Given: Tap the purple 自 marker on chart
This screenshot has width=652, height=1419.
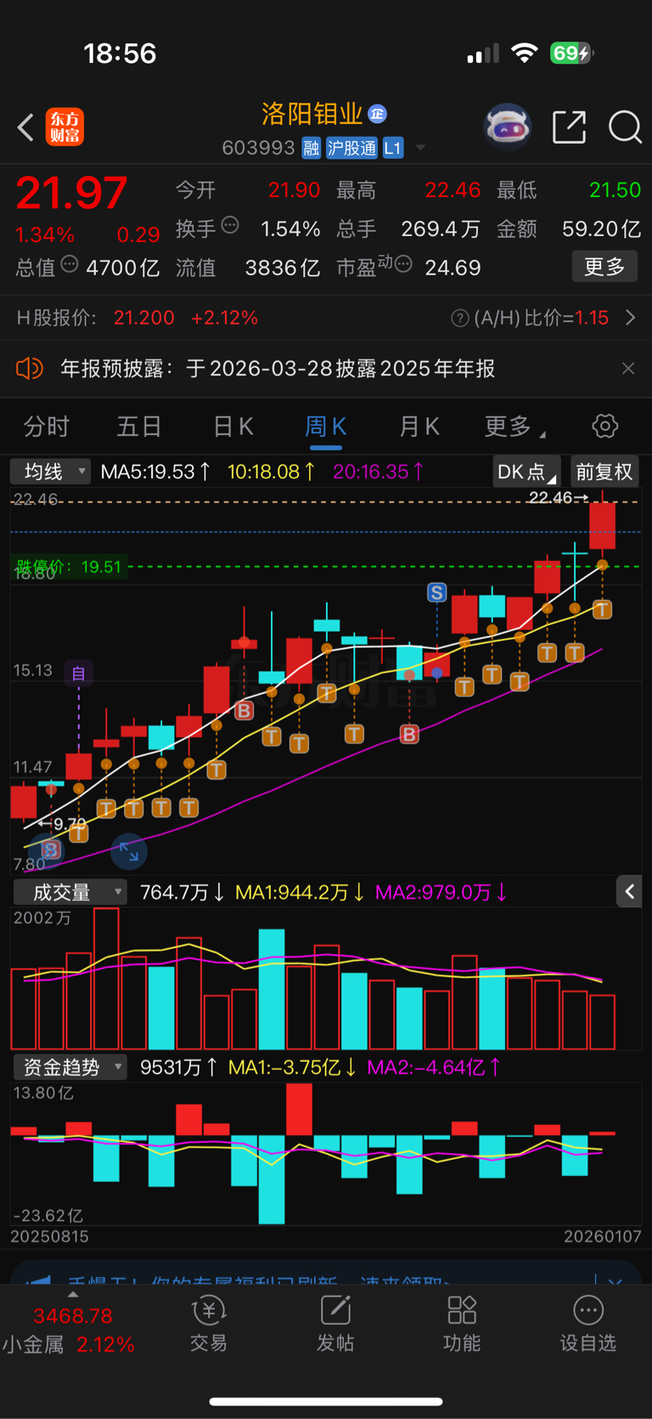Looking at the screenshot, I should (x=79, y=673).
